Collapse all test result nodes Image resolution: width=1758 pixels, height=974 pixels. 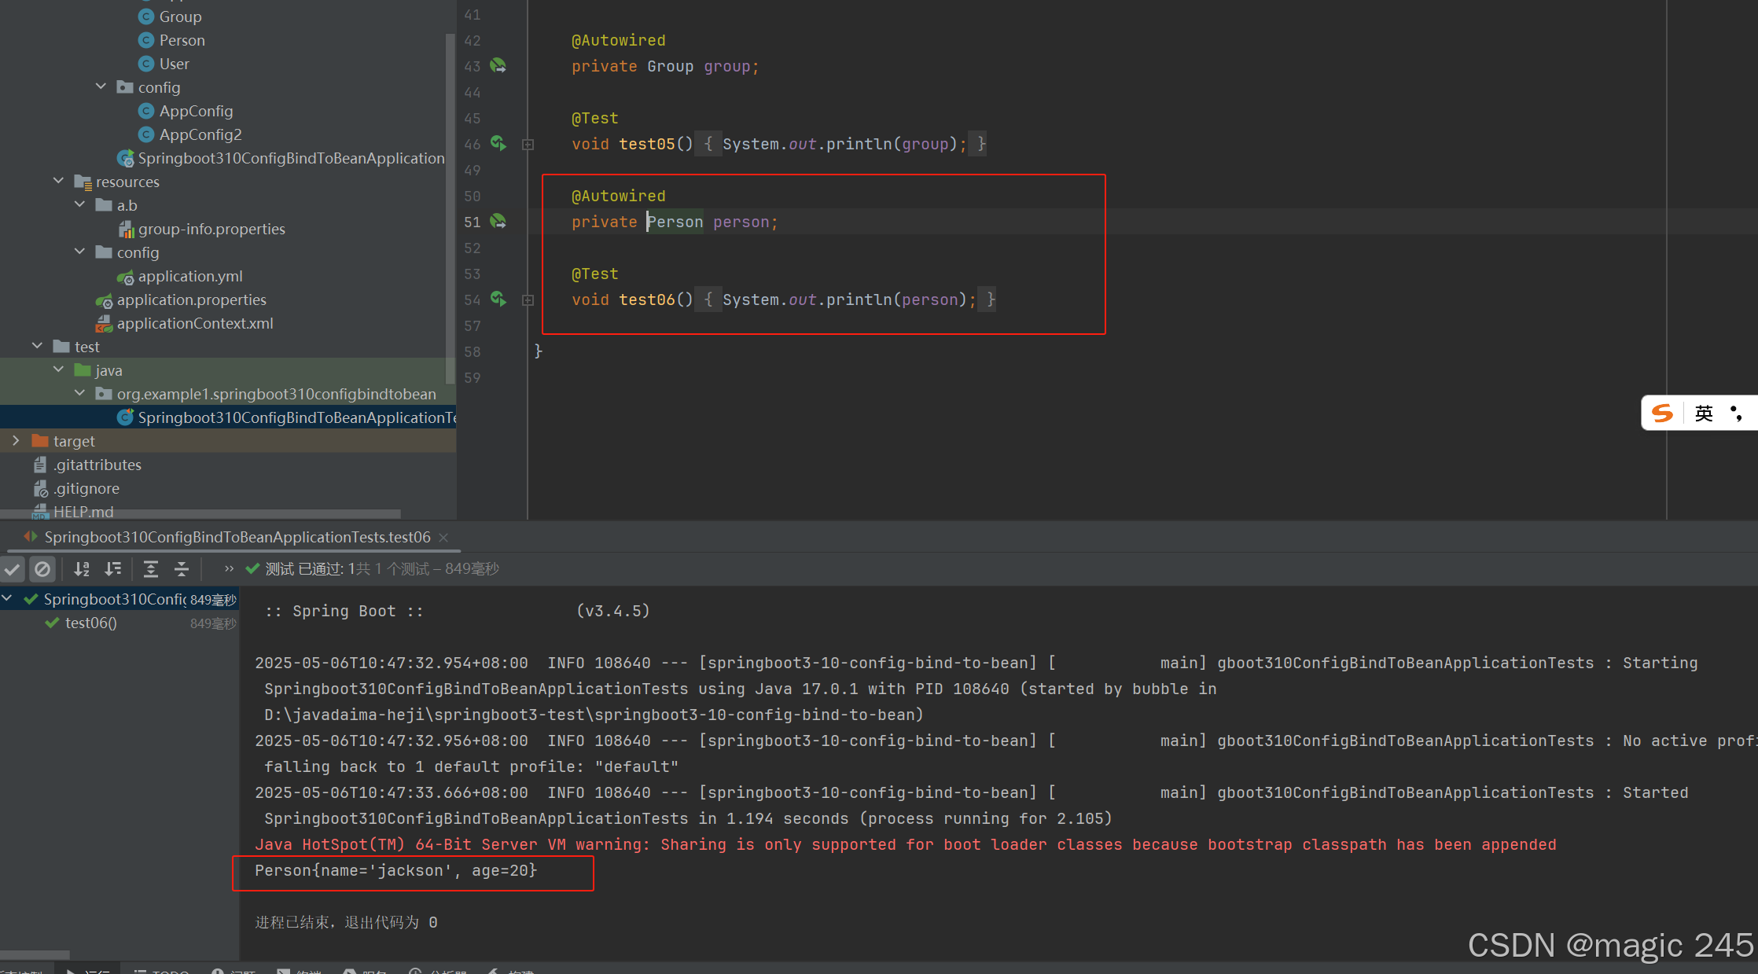[x=182, y=568]
